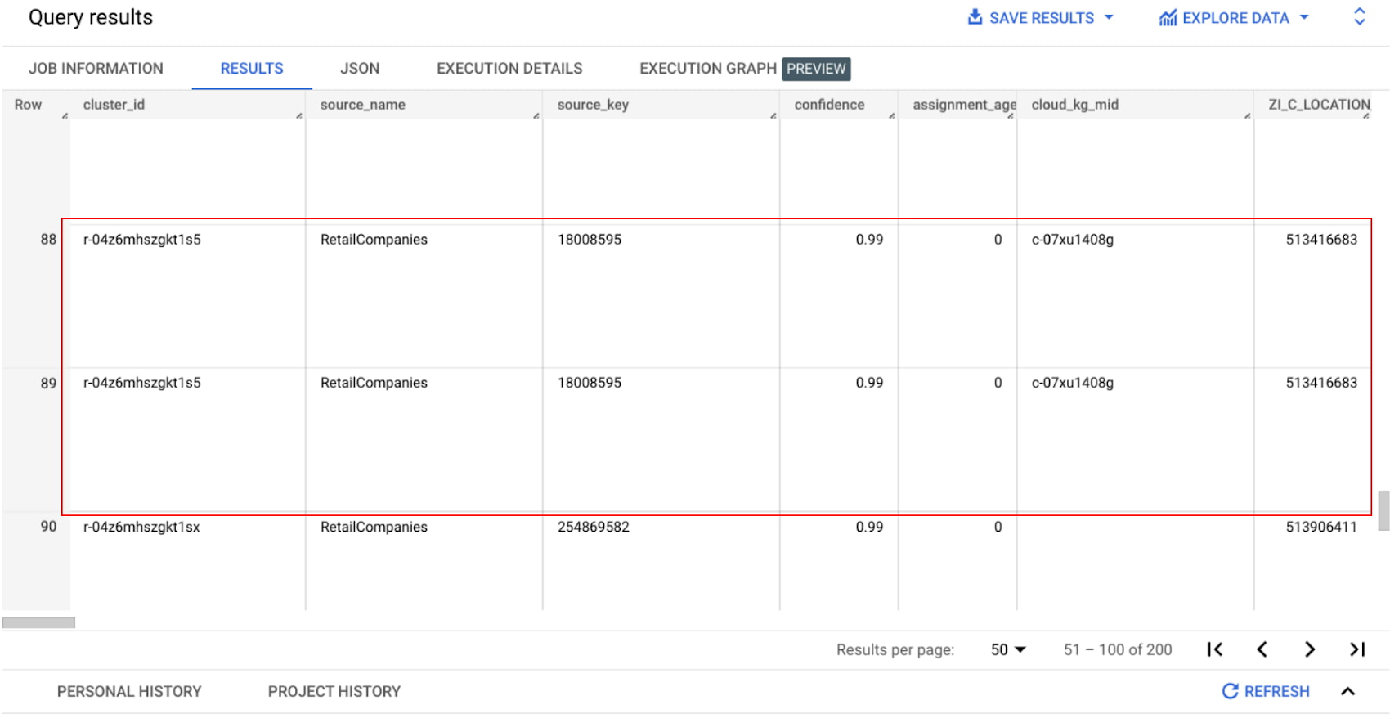Open the results per page dropdown showing 50
Viewport: 1390px width, 723px height.
[x=1008, y=649]
